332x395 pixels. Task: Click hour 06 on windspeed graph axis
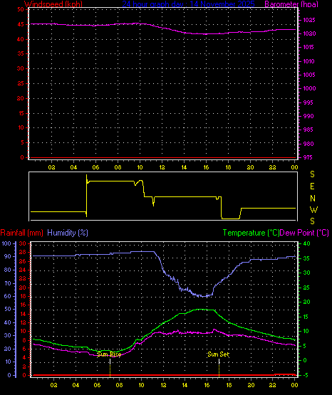(95, 167)
